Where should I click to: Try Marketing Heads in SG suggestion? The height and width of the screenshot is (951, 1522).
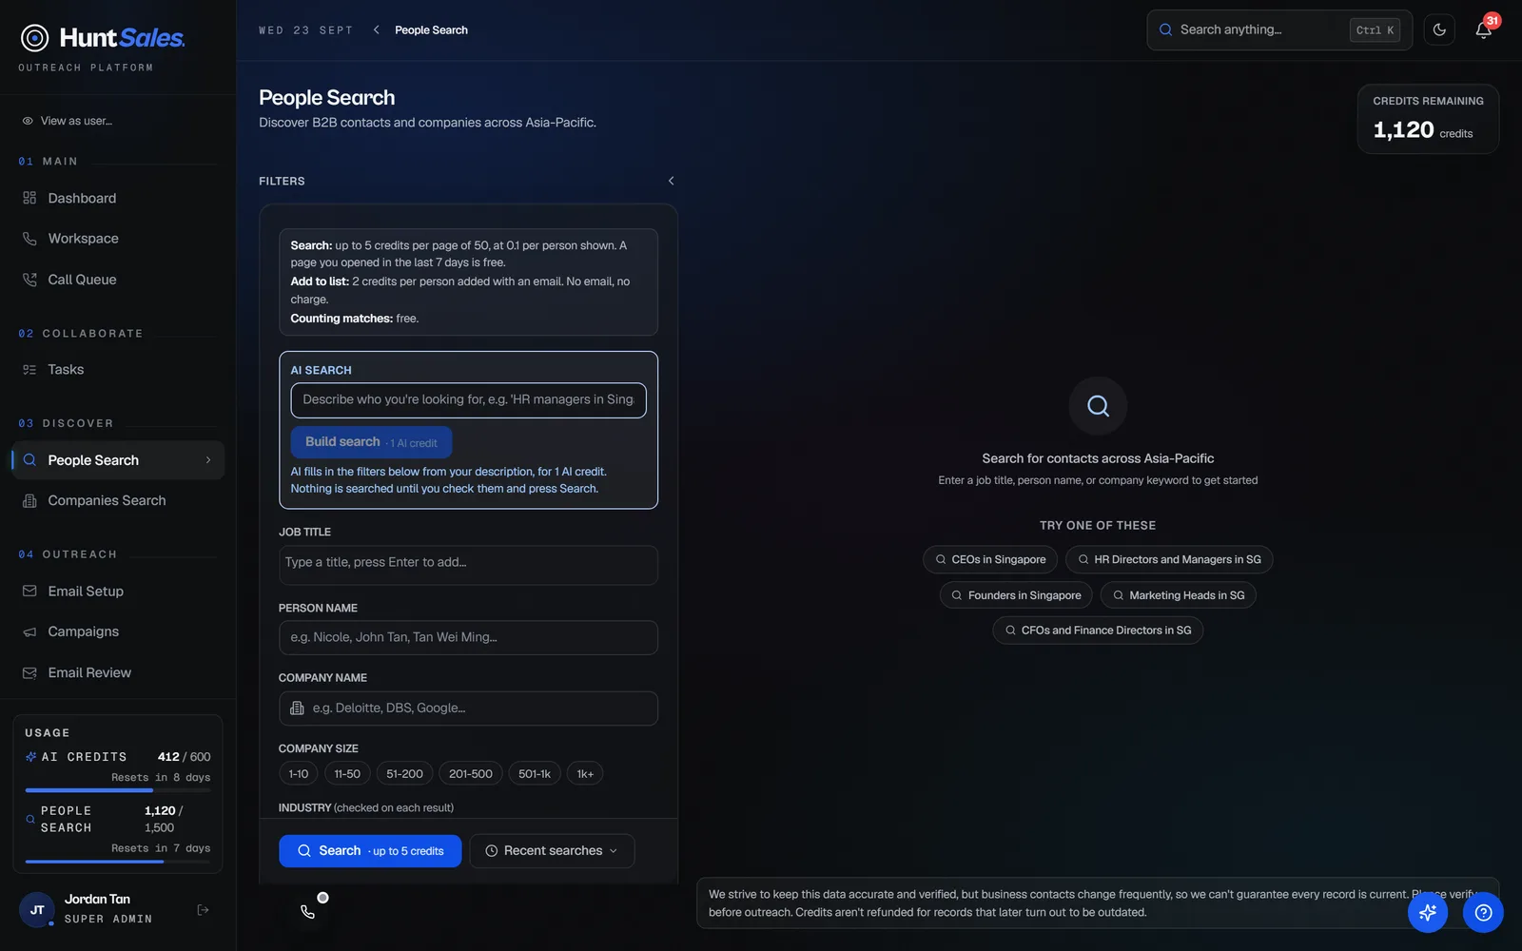click(1178, 595)
